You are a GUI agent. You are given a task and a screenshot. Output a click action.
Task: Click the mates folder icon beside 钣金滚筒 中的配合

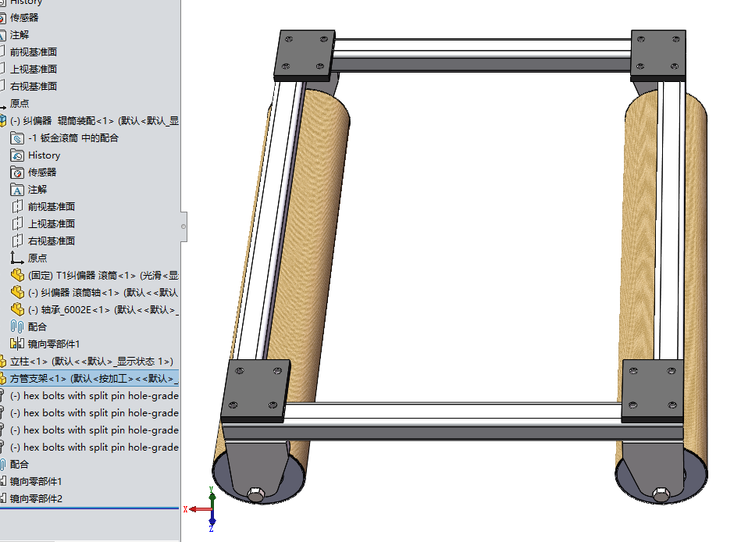pyautogui.click(x=17, y=138)
